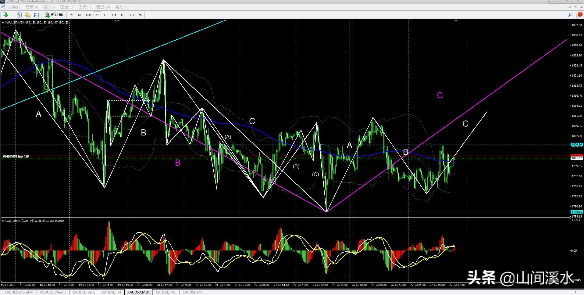Click the WeTradeBroker app title icon
Viewport: 584px width, 295px height.
pyautogui.click(x=2, y=2)
